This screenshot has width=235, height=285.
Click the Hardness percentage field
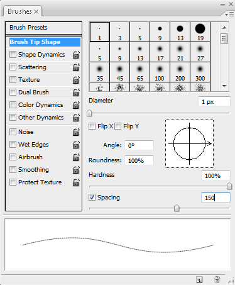(x=216, y=176)
